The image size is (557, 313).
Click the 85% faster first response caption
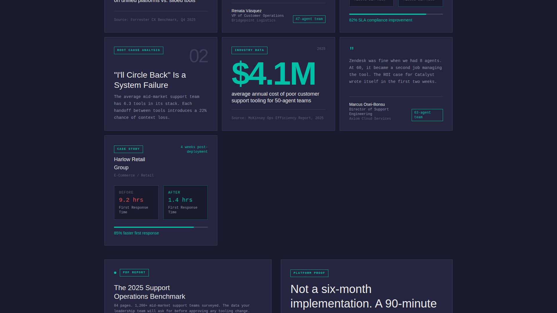[136, 233]
